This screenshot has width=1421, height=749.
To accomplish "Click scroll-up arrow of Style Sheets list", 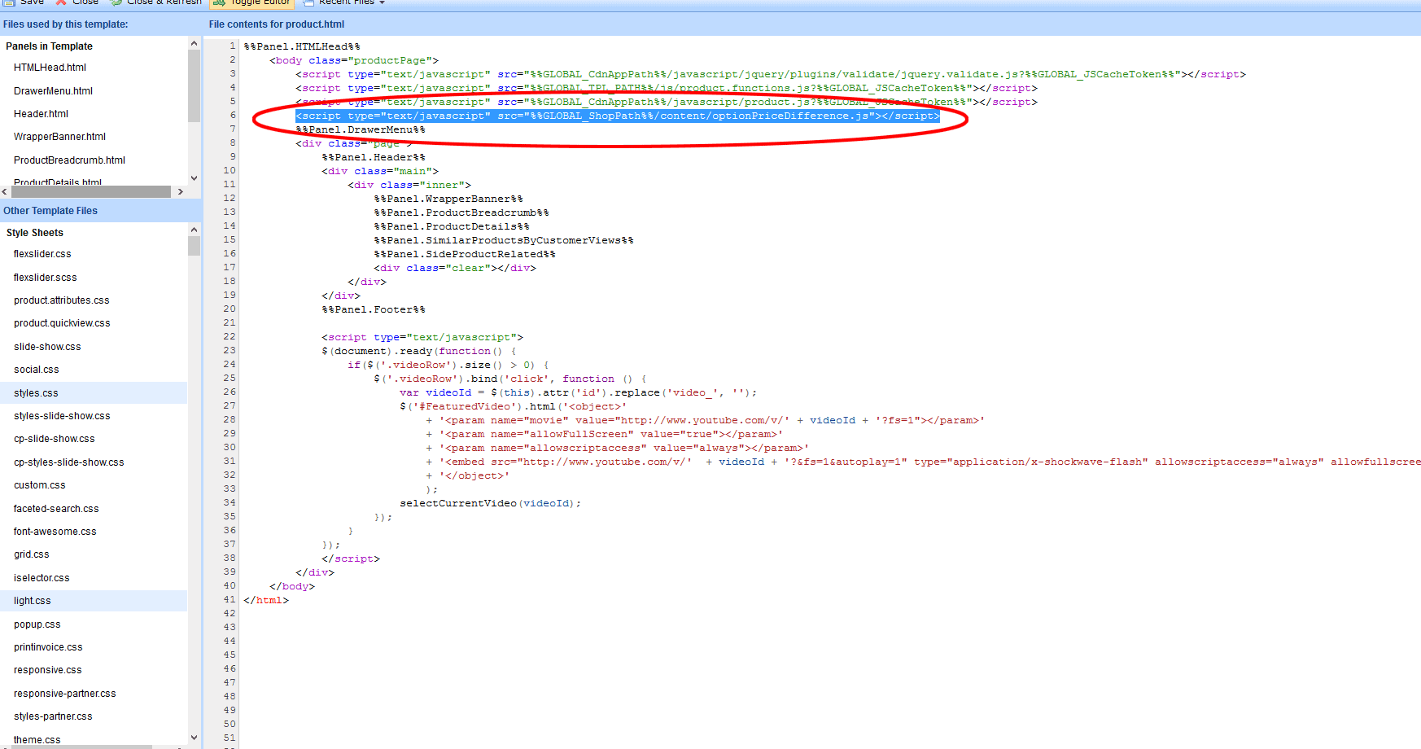I will point(194,230).
